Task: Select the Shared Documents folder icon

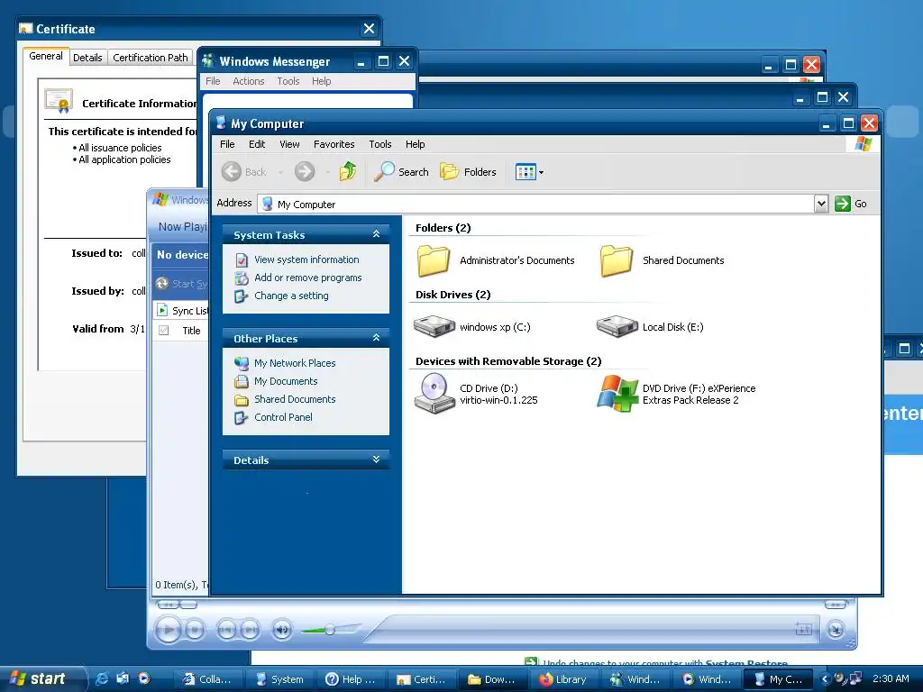Action: click(617, 260)
